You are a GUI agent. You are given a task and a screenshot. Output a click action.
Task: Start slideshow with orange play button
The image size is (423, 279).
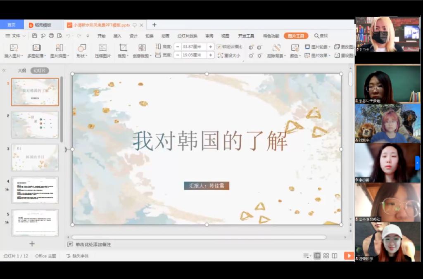click(x=349, y=256)
